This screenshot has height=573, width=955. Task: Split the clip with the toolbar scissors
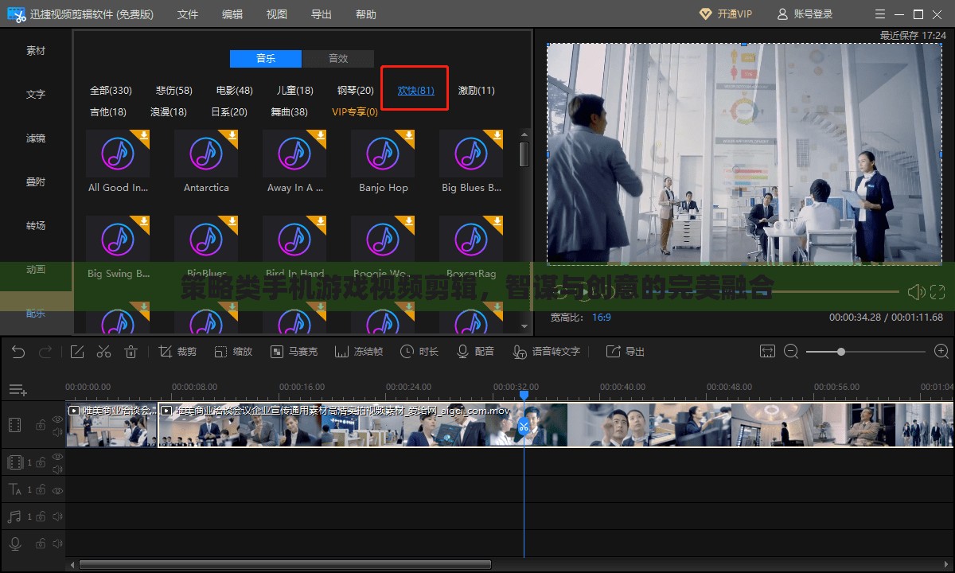tap(103, 352)
